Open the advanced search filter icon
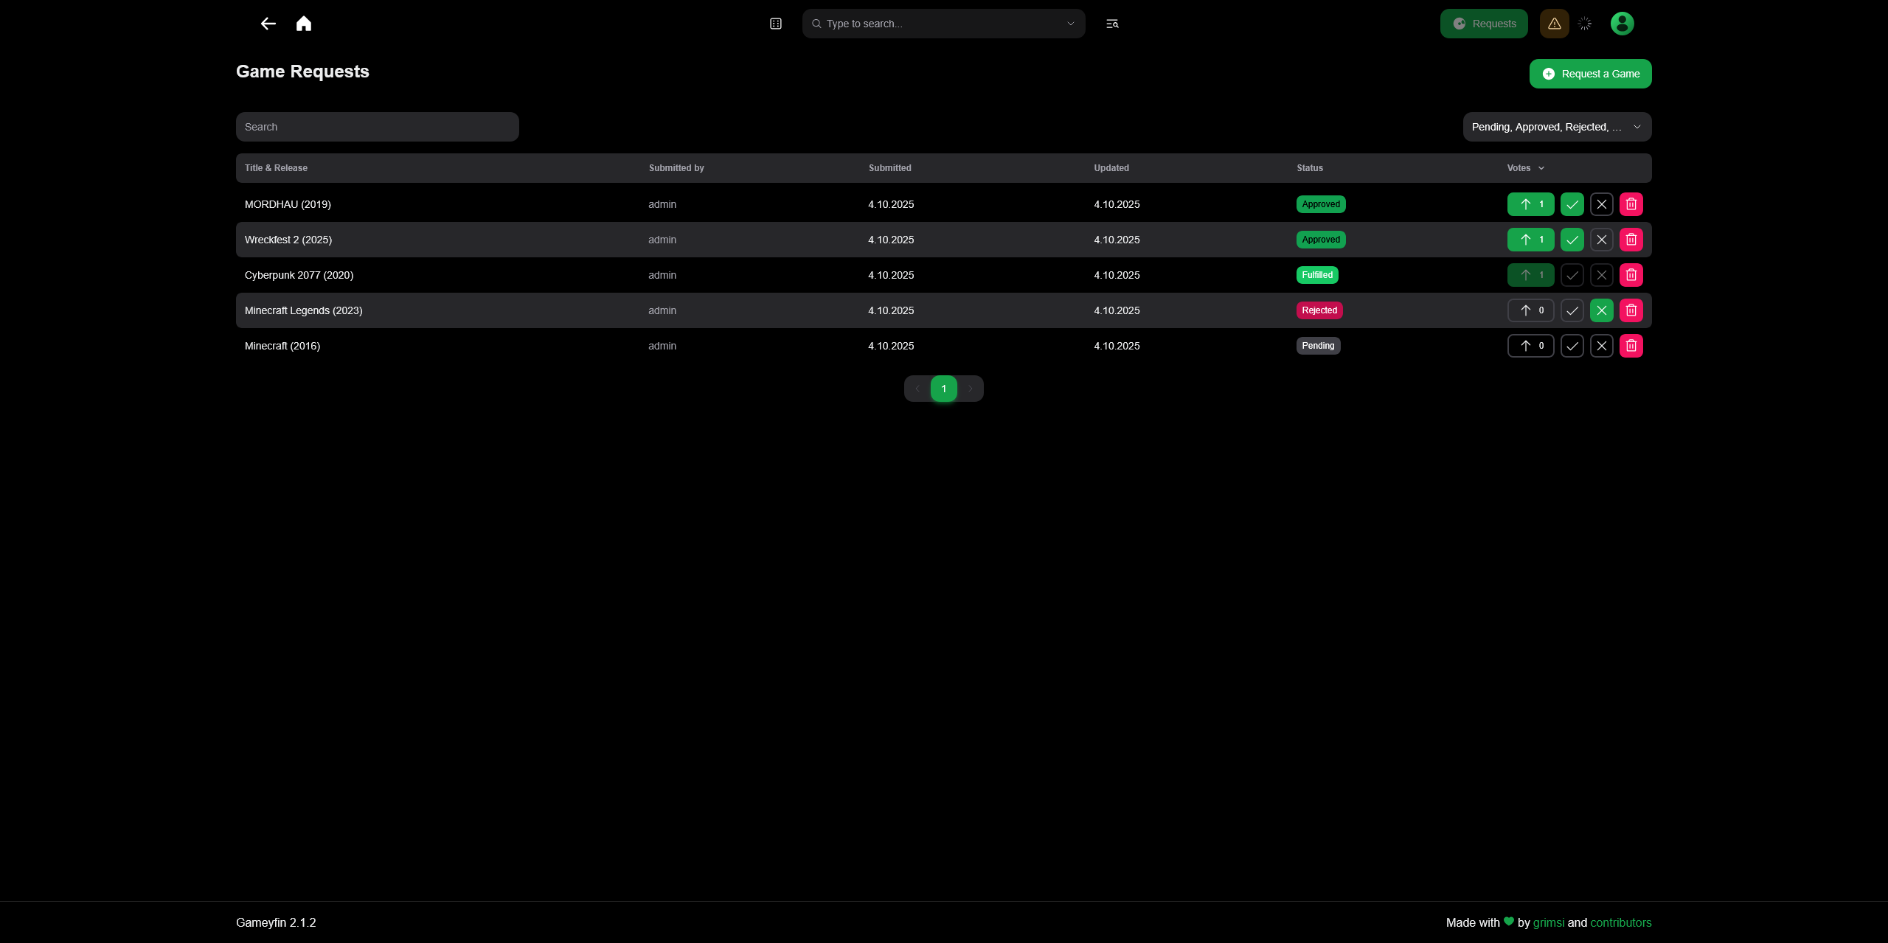The height and width of the screenshot is (943, 1888). coord(1112,24)
